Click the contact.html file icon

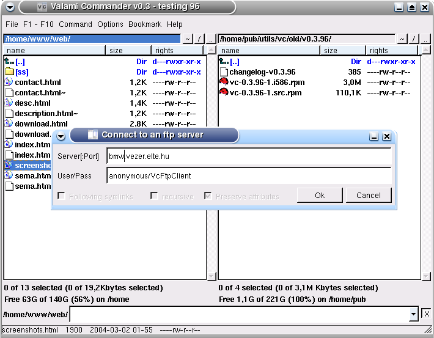tap(9, 83)
